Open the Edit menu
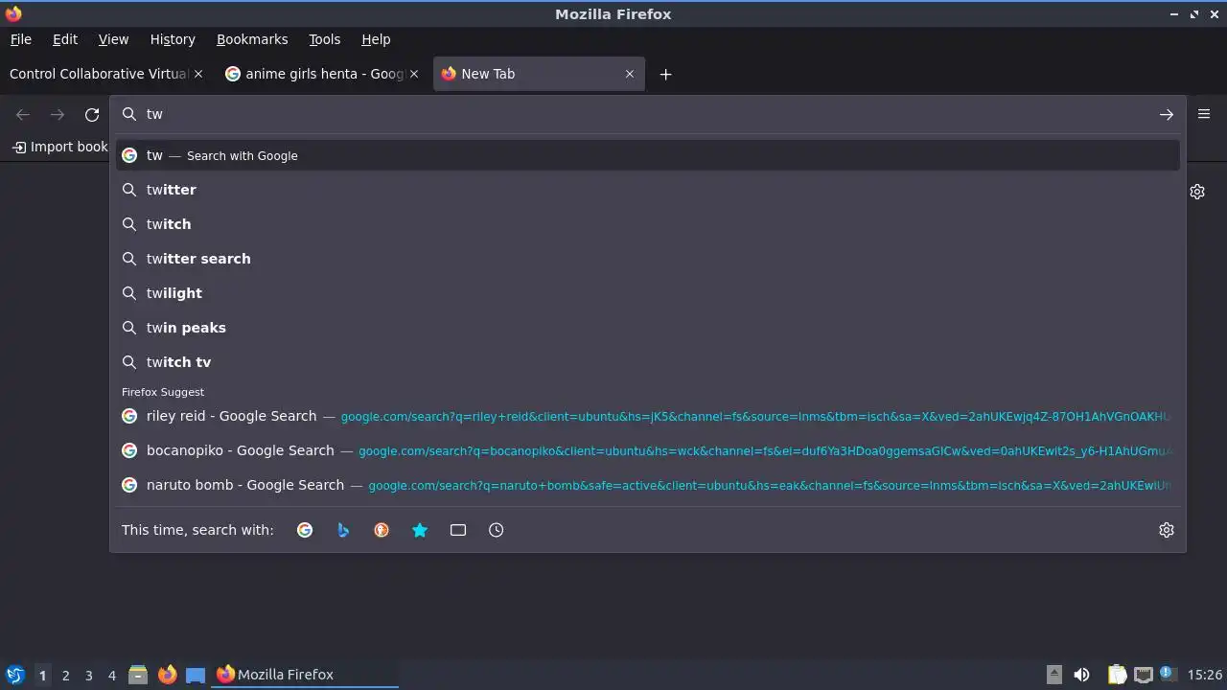 pos(65,39)
